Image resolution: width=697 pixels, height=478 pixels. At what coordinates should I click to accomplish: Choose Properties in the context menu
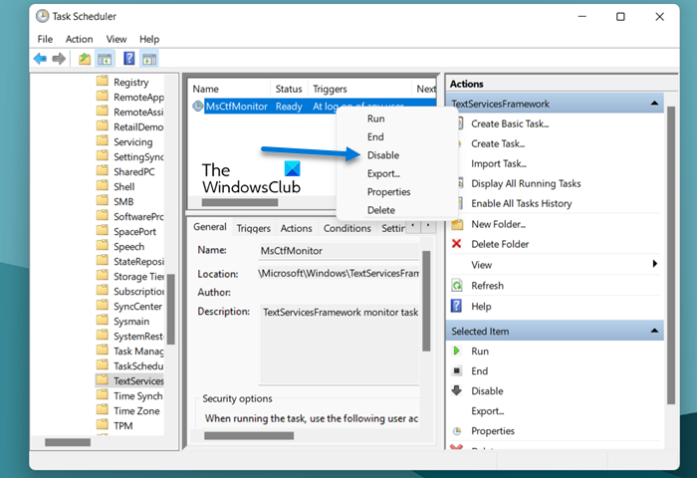389,191
